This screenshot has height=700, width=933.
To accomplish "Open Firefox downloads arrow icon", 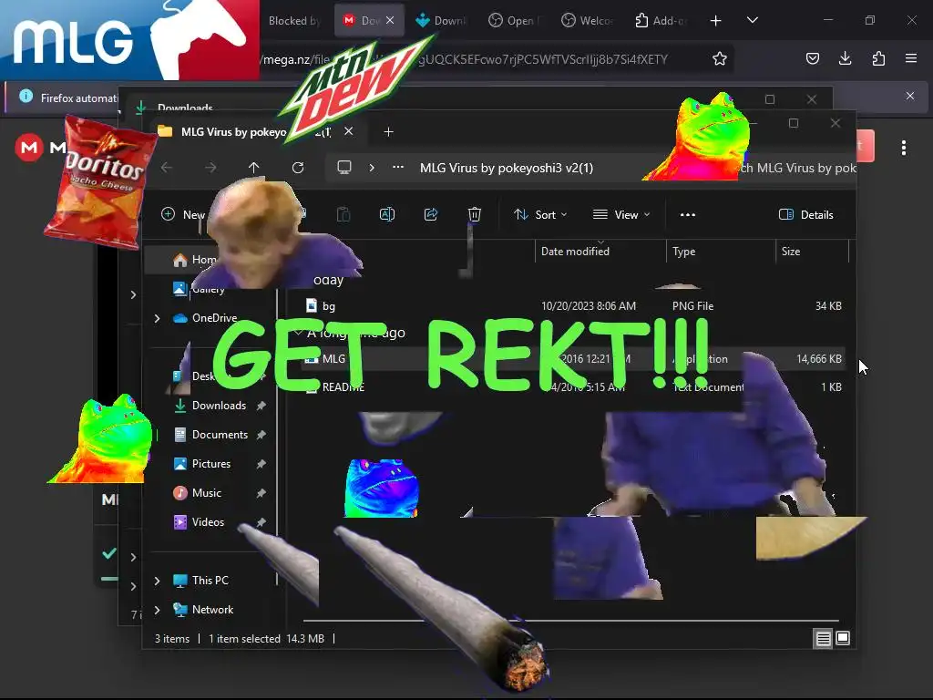I will coord(845,58).
